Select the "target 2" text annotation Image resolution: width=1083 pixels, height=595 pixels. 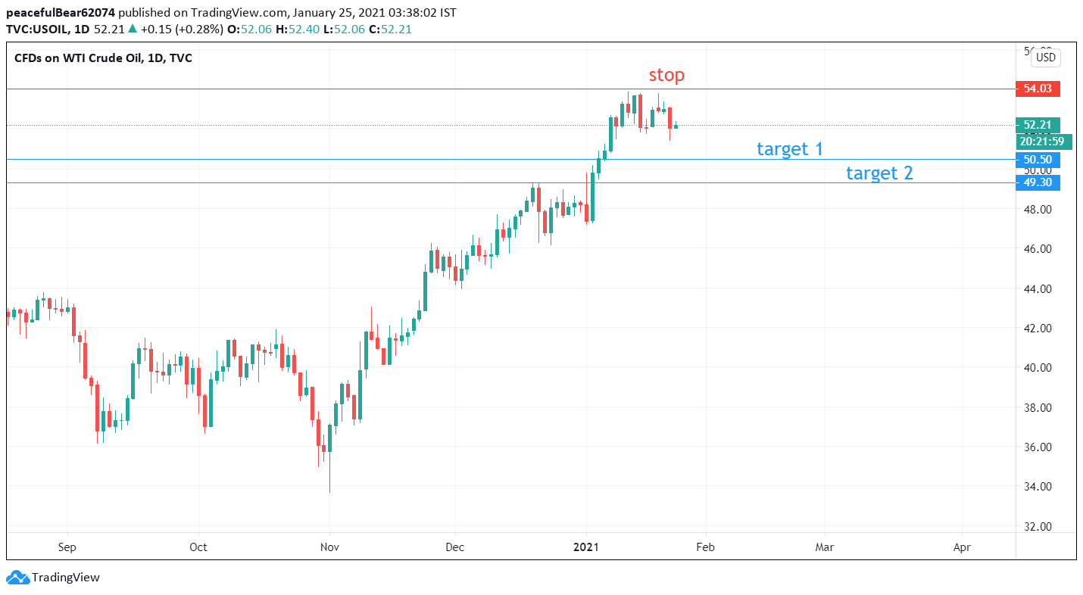pyautogui.click(x=879, y=173)
